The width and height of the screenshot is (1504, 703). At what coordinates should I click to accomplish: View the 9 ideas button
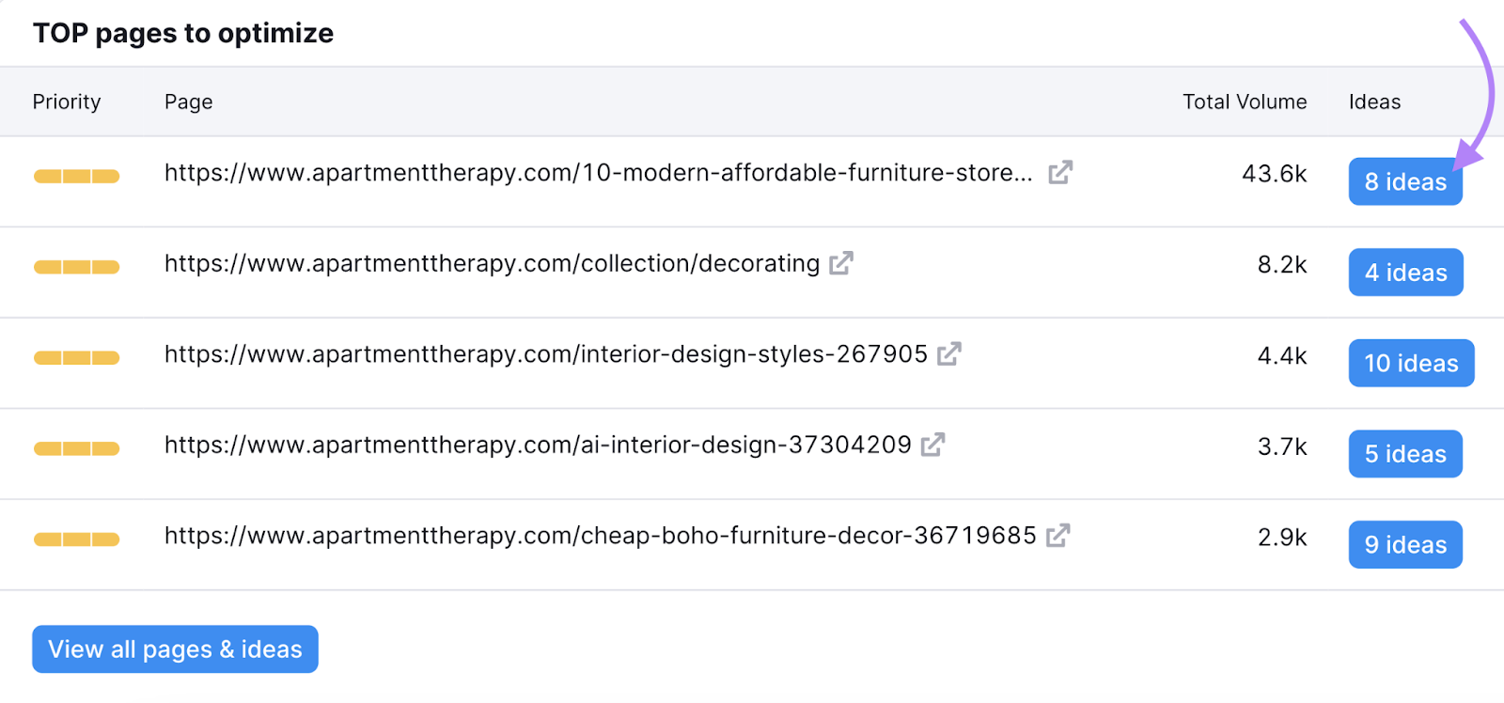[x=1405, y=545]
